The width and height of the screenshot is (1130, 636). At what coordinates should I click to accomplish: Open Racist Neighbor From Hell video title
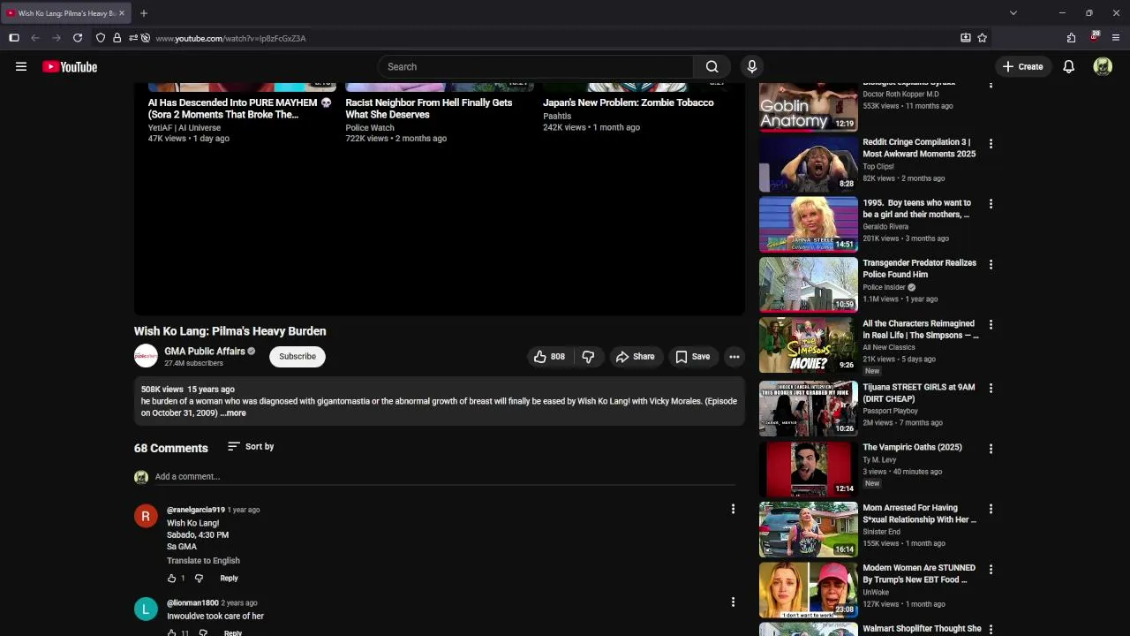pyautogui.click(x=428, y=109)
